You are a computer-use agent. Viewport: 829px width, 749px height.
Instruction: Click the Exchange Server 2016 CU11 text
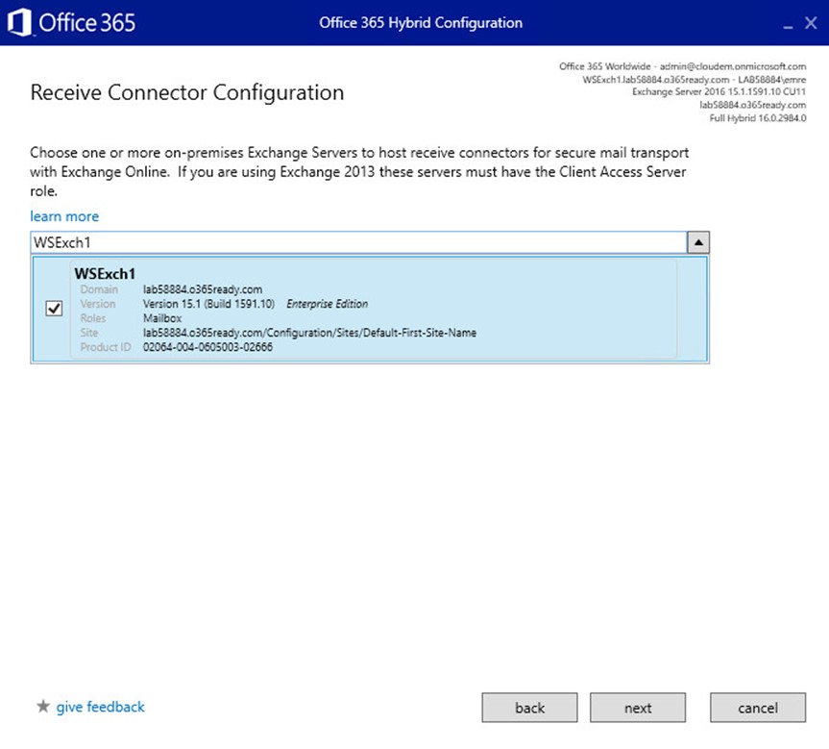(x=719, y=91)
